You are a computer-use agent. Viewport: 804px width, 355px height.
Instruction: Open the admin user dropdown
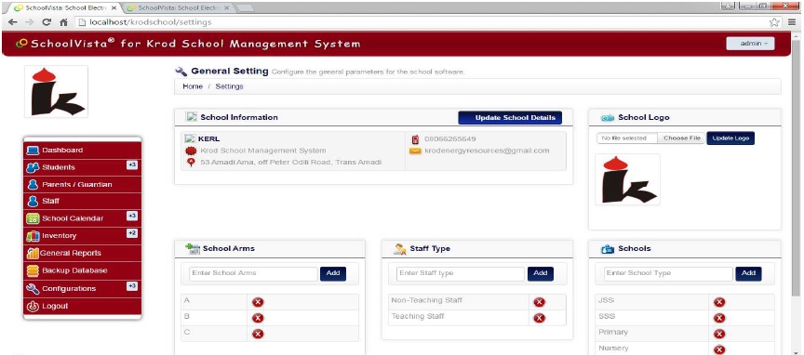click(750, 44)
